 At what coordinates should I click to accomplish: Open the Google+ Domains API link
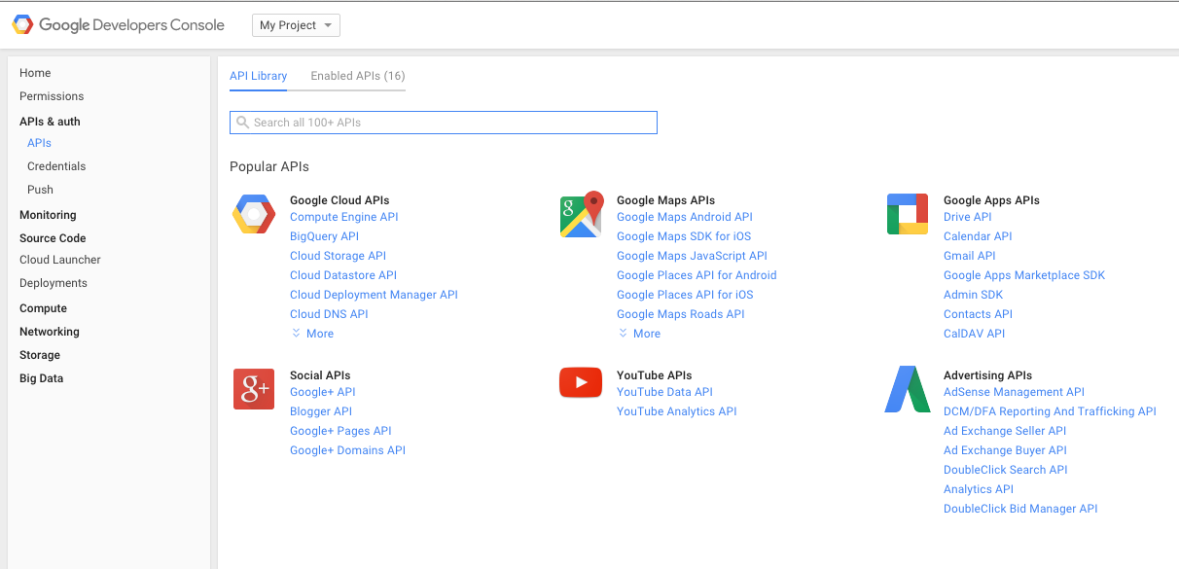click(x=347, y=450)
